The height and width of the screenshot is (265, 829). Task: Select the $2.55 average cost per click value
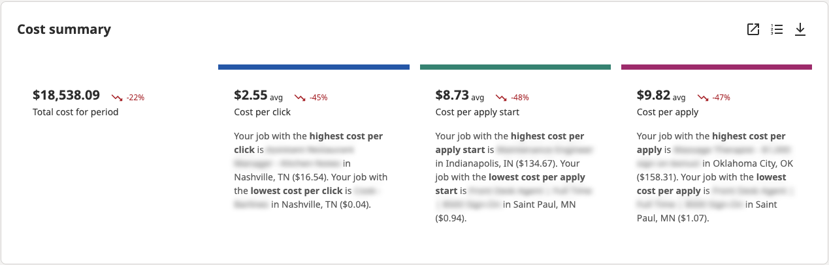coord(250,95)
